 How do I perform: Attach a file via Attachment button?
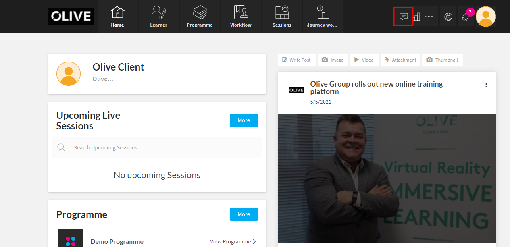click(x=400, y=60)
